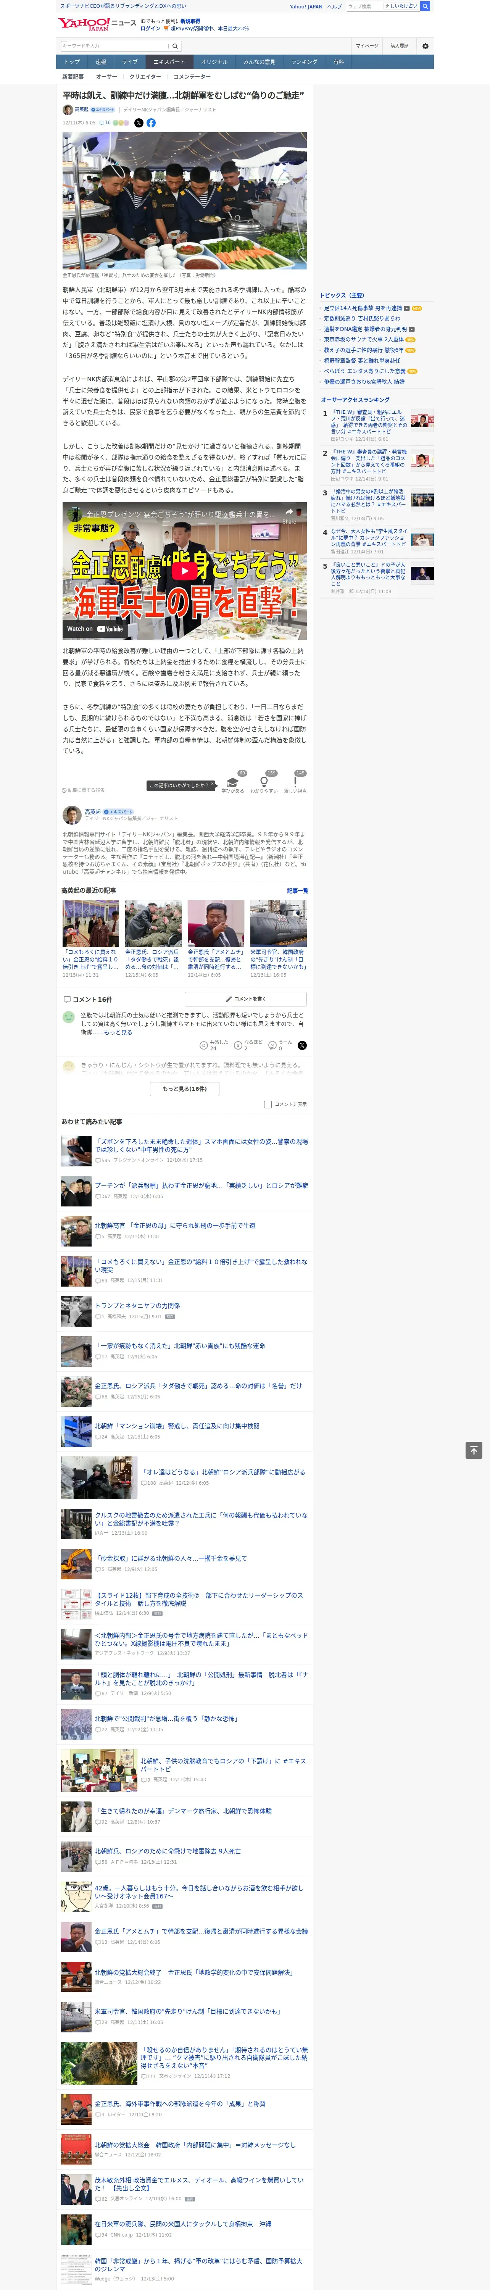
Task: Click Watch on YouTube logo
Action: point(95,629)
